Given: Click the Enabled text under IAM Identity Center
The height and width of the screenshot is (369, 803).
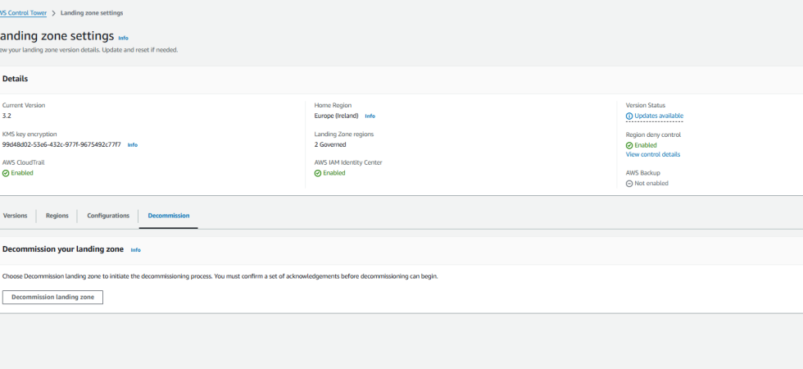Looking at the screenshot, I should [334, 173].
